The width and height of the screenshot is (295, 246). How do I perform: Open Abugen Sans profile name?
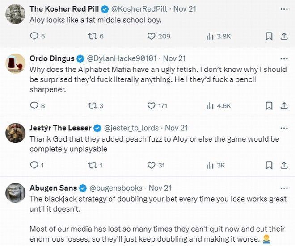point(53,188)
